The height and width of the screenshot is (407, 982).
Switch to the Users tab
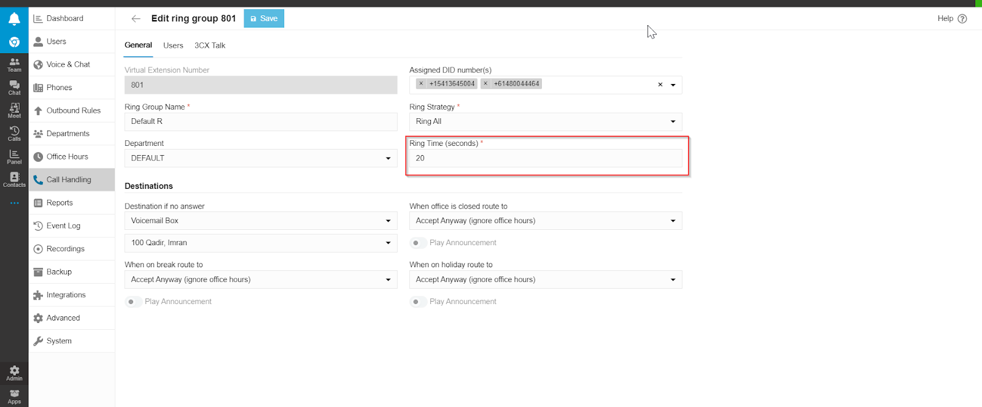click(173, 45)
